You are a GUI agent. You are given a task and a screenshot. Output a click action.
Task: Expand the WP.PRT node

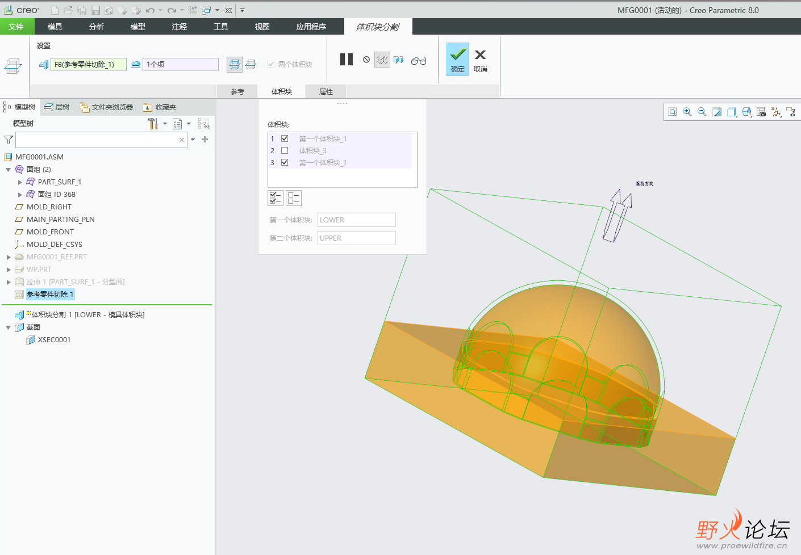tap(9, 270)
